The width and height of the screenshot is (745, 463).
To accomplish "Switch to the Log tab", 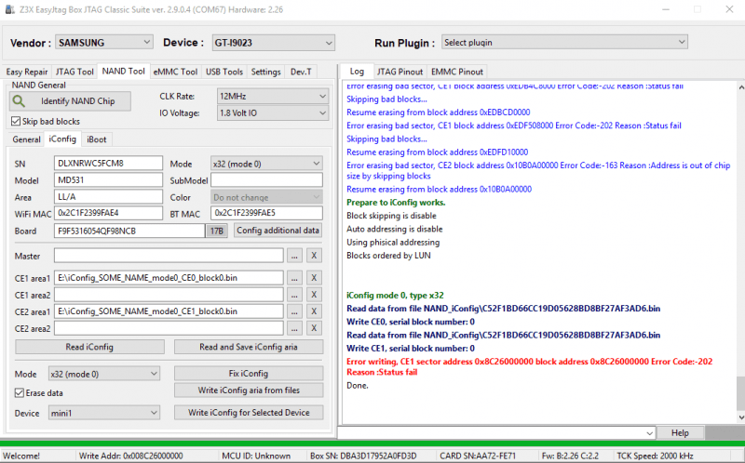I will 357,72.
